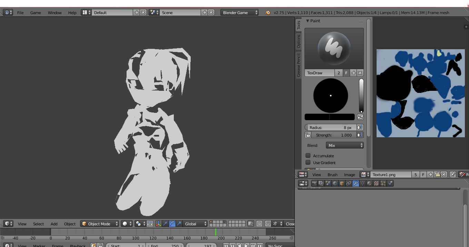The image size is (469, 247).
Task: Delete the TexDraw brush with X
Action: point(360,73)
